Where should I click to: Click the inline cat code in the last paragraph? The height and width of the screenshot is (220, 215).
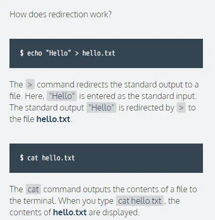click(x=33, y=189)
